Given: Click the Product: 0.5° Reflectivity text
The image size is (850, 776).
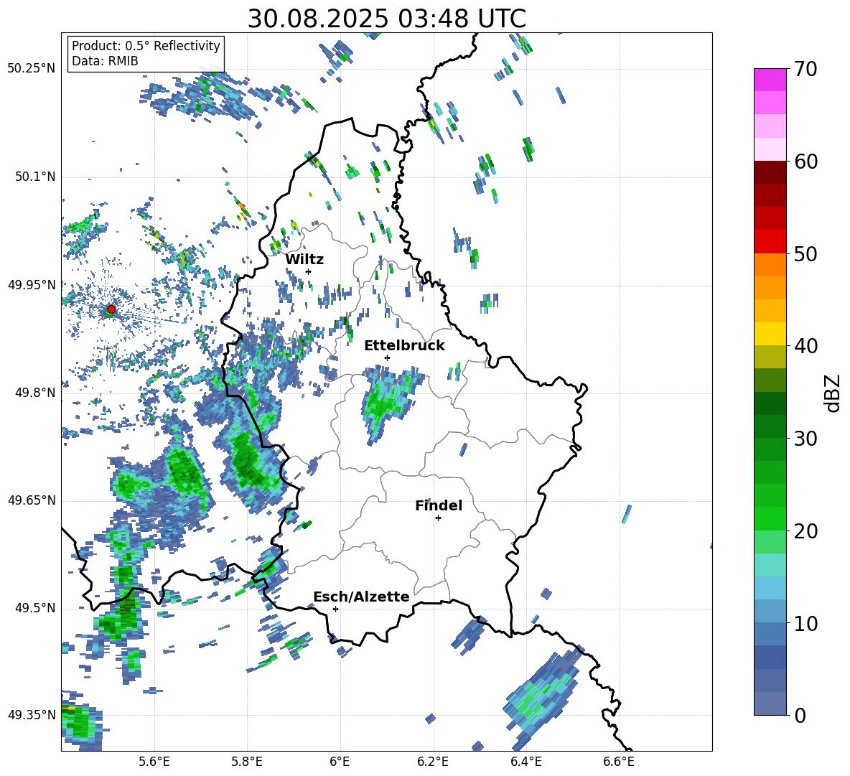Looking at the screenshot, I should coord(146,46).
